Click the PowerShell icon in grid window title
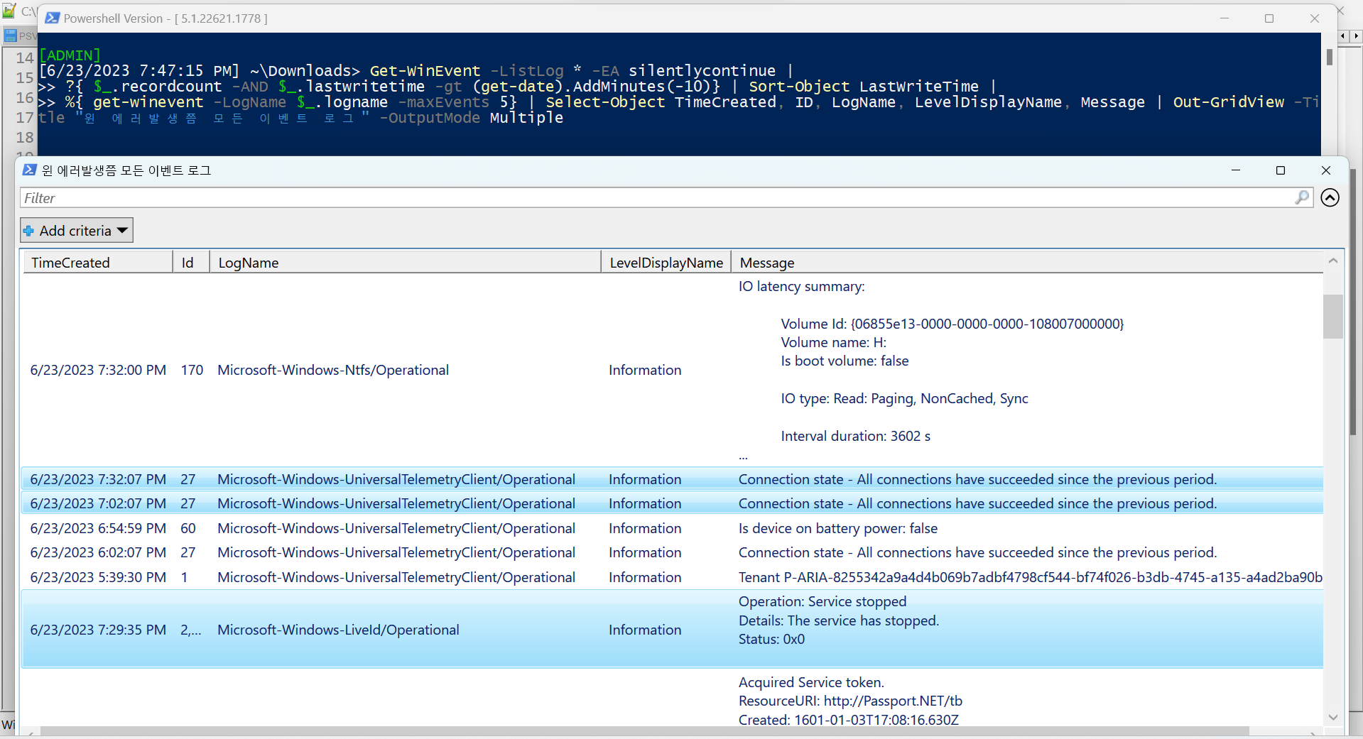Viewport: 1363px width, 739px height. (29, 170)
